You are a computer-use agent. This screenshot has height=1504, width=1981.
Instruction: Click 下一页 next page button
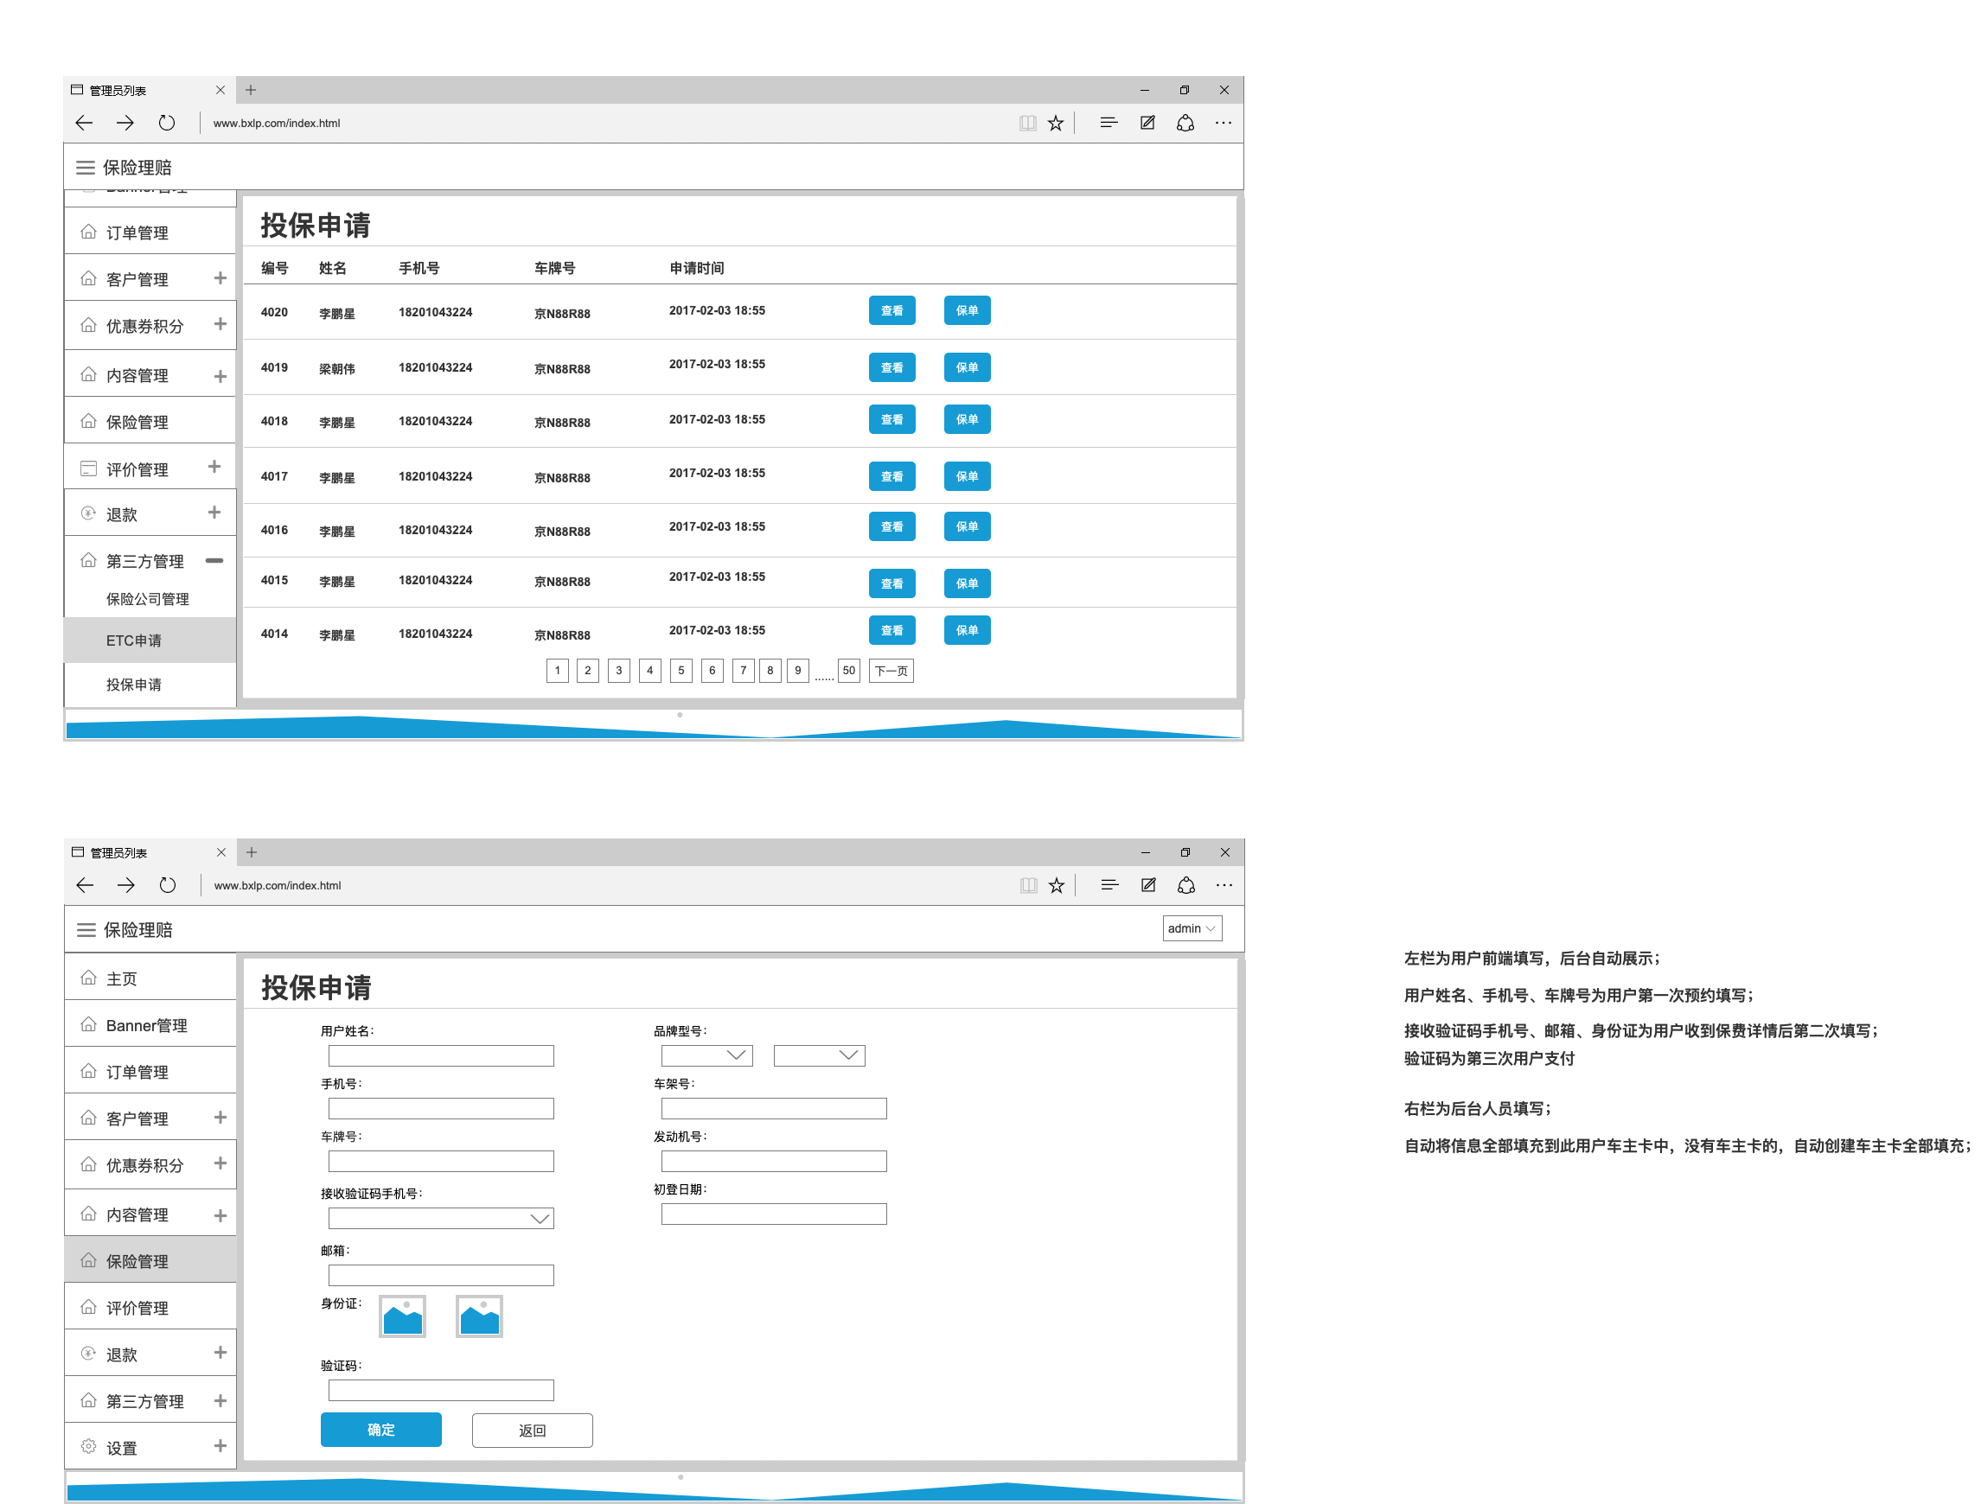(x=891, y=671)
